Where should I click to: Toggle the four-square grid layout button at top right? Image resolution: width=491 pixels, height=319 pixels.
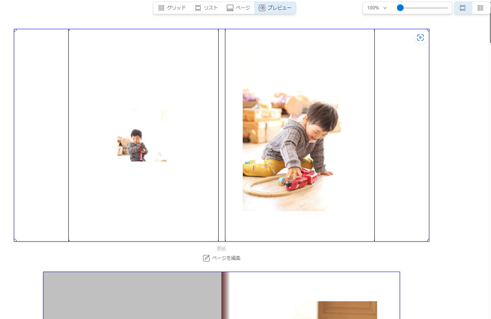click(480, 8)
